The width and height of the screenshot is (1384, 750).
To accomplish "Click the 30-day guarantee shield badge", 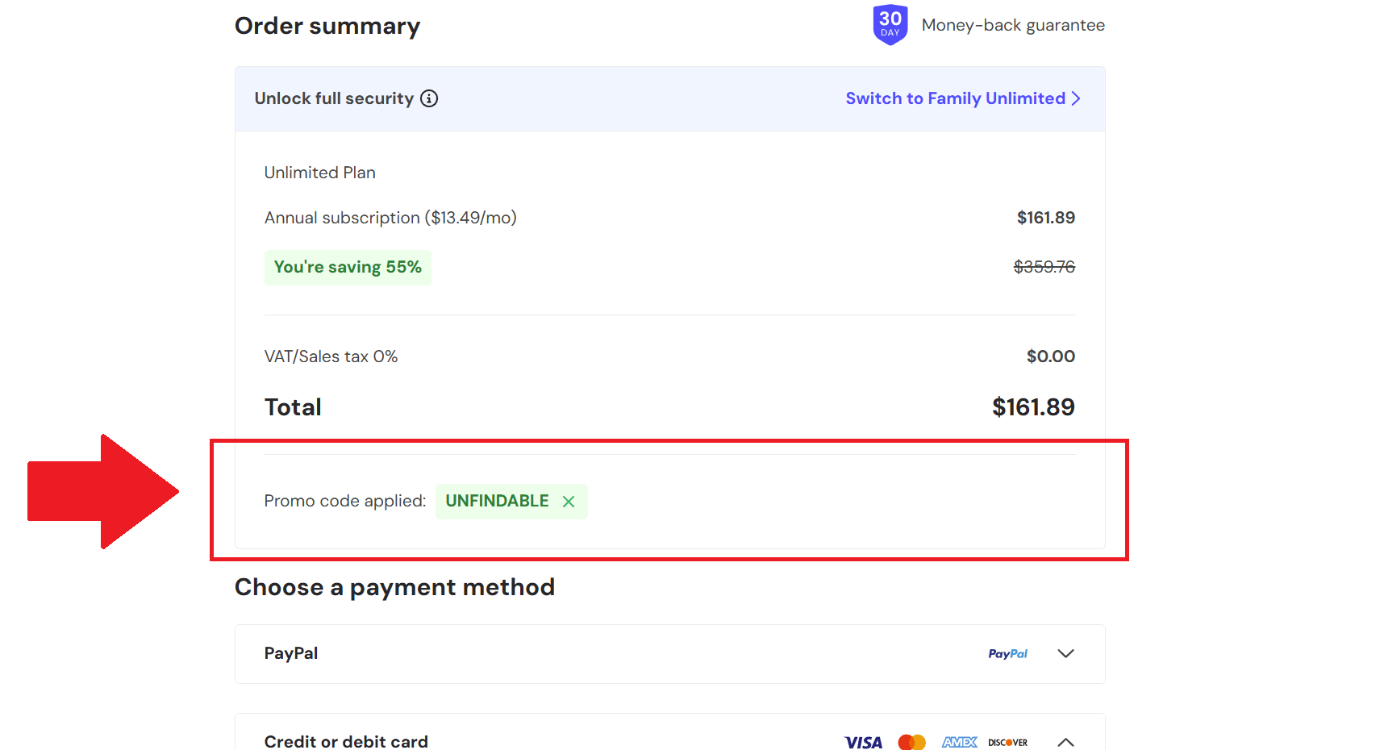I will point(890,25).
